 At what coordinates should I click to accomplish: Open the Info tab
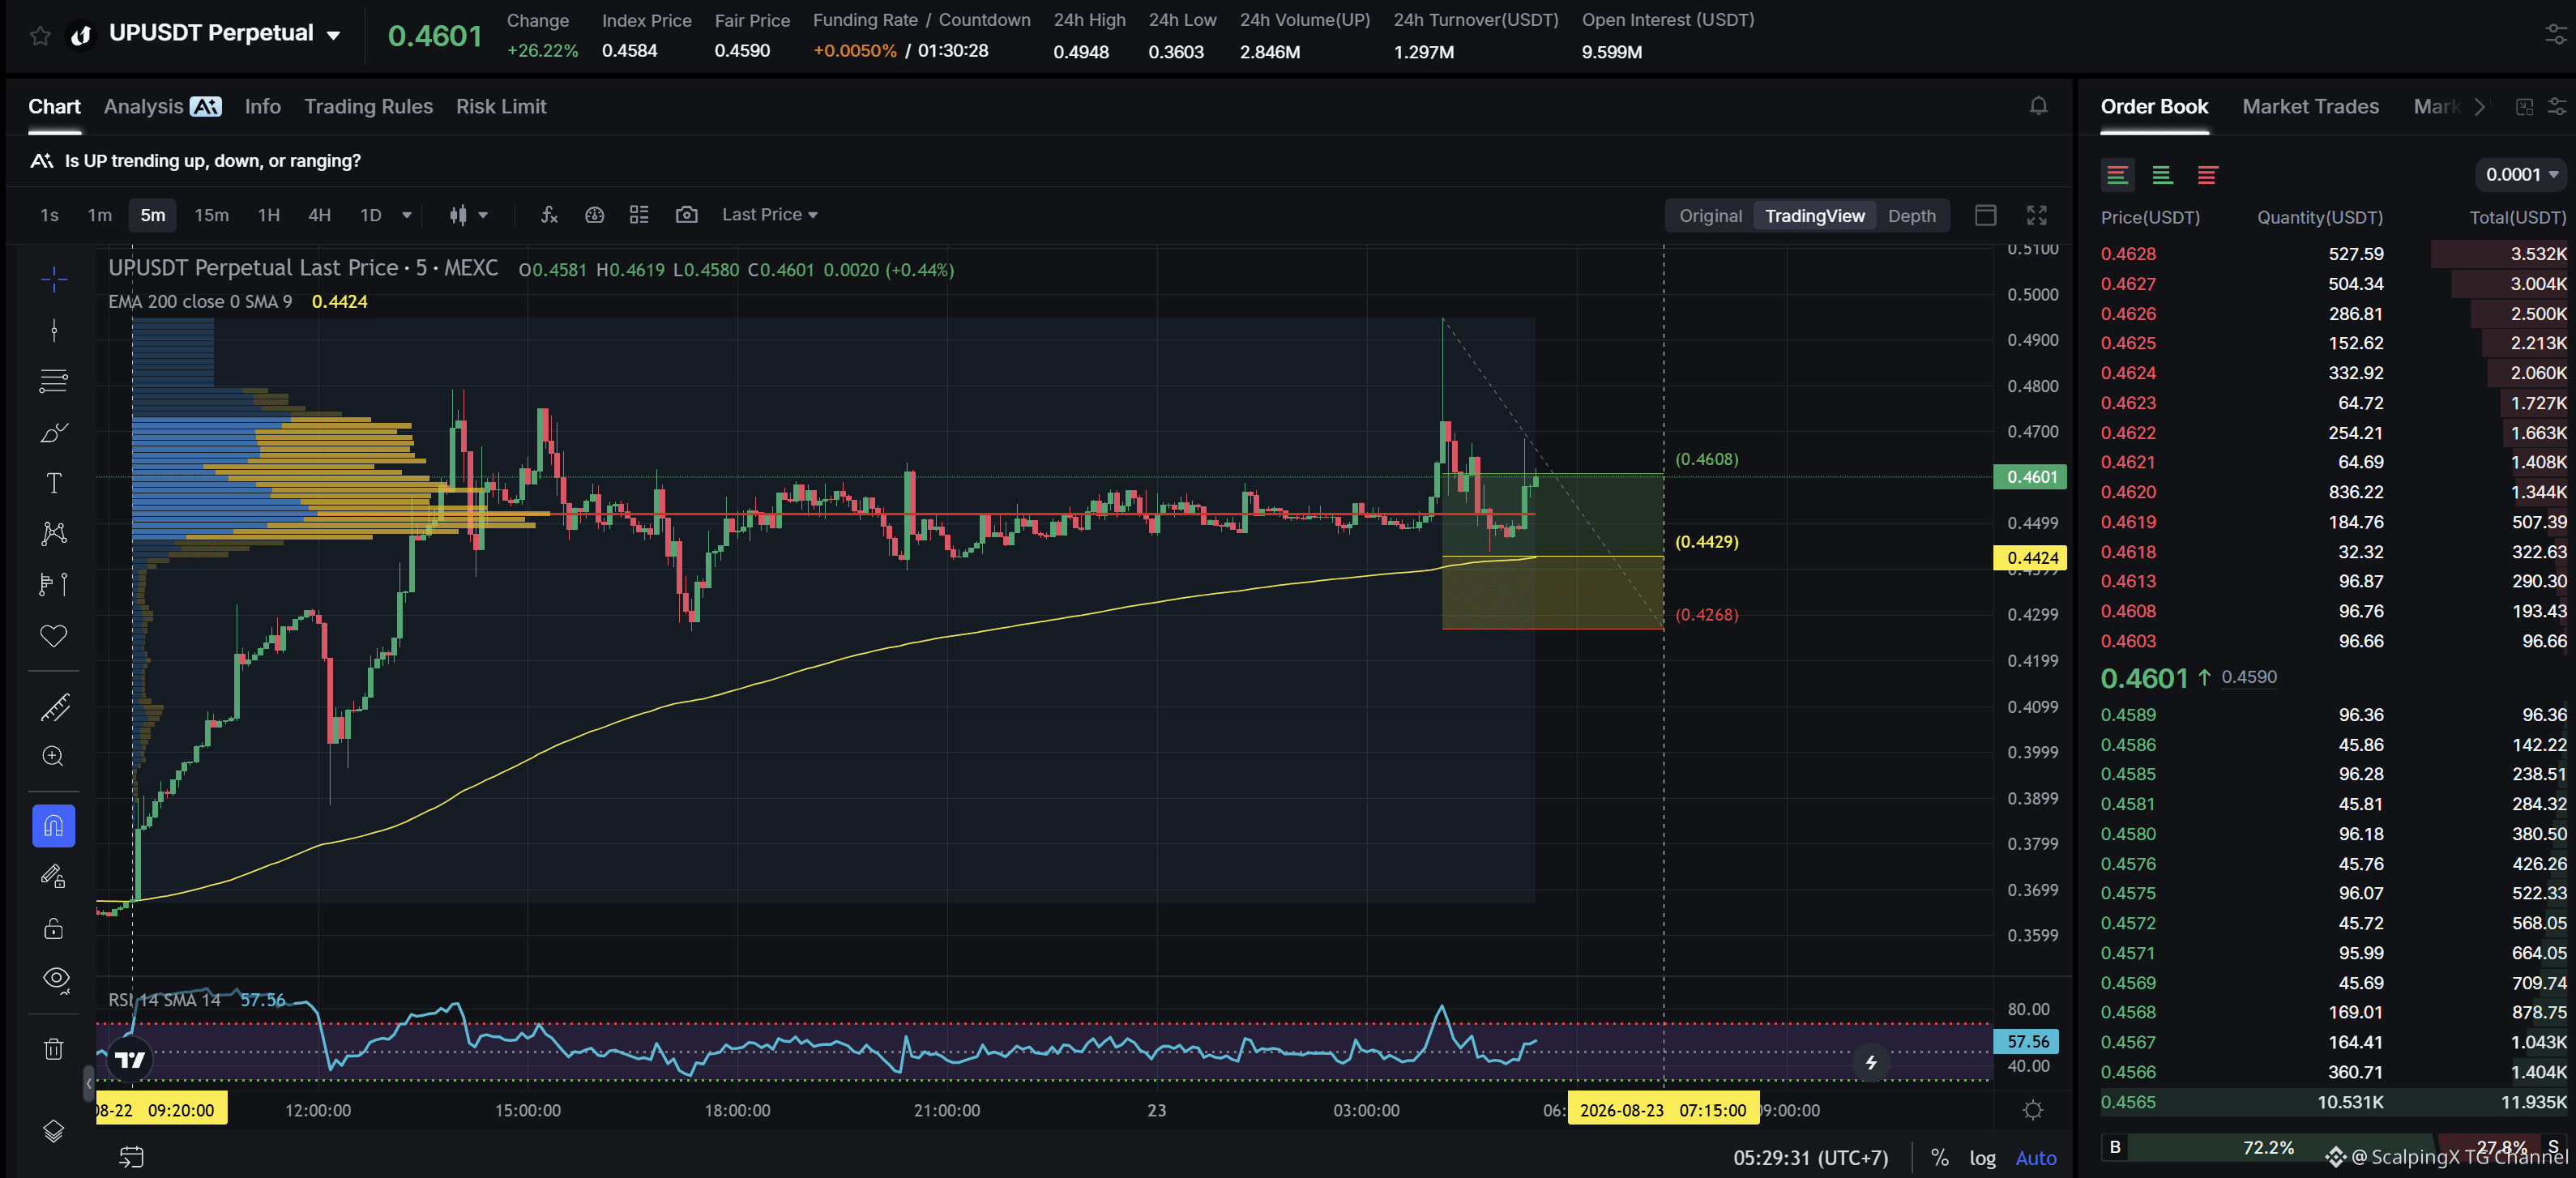263,107
